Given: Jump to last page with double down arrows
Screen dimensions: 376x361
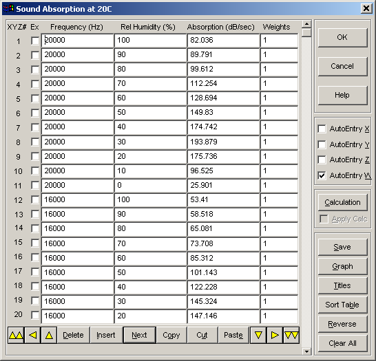Looking at the screenshot, I should coord(291,335).
